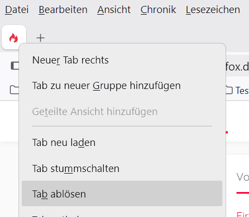This screenshot has width=249, height=217.
Task: Open the Ansicht menu
Action: [114, 10]
